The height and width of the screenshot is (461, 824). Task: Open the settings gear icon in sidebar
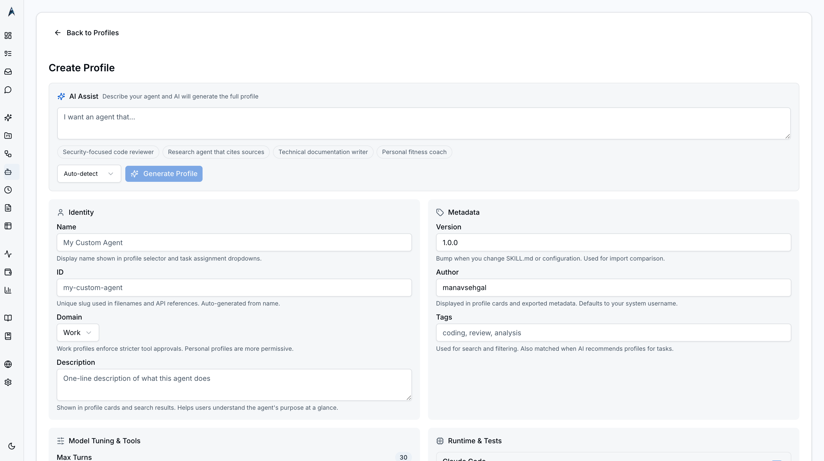pos(8,383)
